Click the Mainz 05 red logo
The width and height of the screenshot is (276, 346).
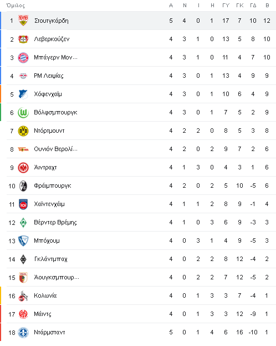pos(23,314)
